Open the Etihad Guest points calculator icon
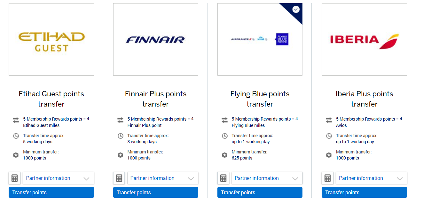This screenshot has width=423, height=208. click(x=14, y=178)
